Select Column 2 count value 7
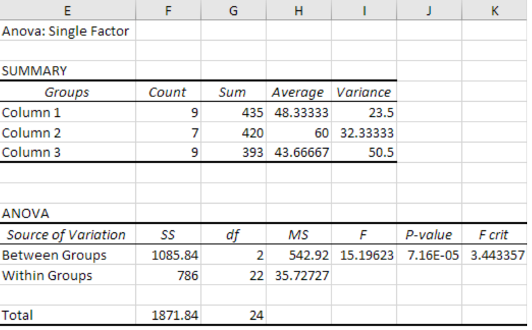 click(169, 132)
